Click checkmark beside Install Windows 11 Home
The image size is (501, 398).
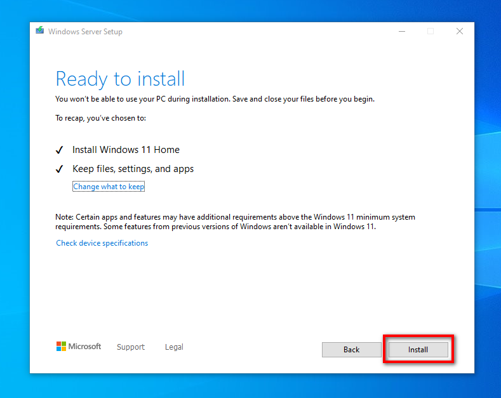[x=60, y=150]
